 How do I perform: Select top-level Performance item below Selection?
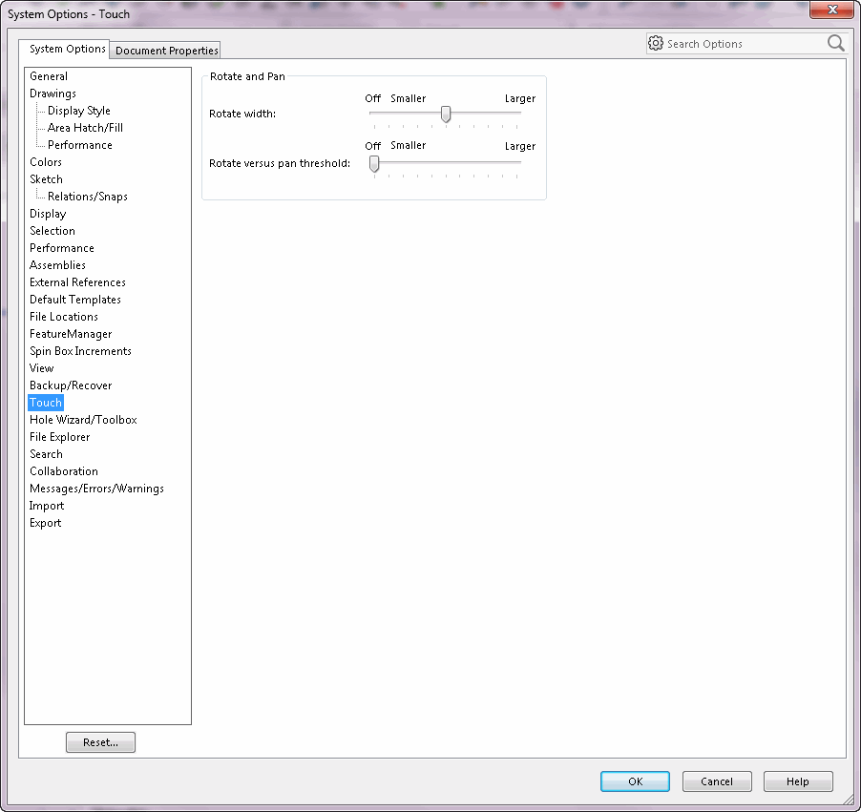click(61, 248)
